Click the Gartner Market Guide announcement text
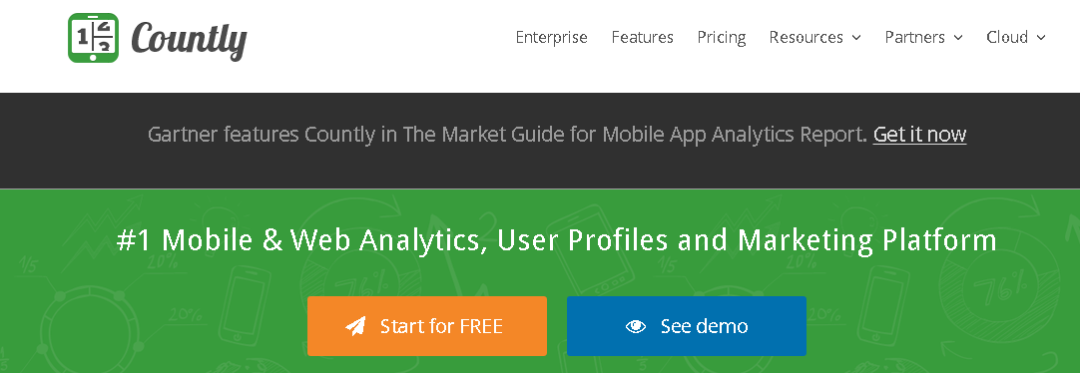This screenshot has width=1080, height=373. [x=507, y=135]
